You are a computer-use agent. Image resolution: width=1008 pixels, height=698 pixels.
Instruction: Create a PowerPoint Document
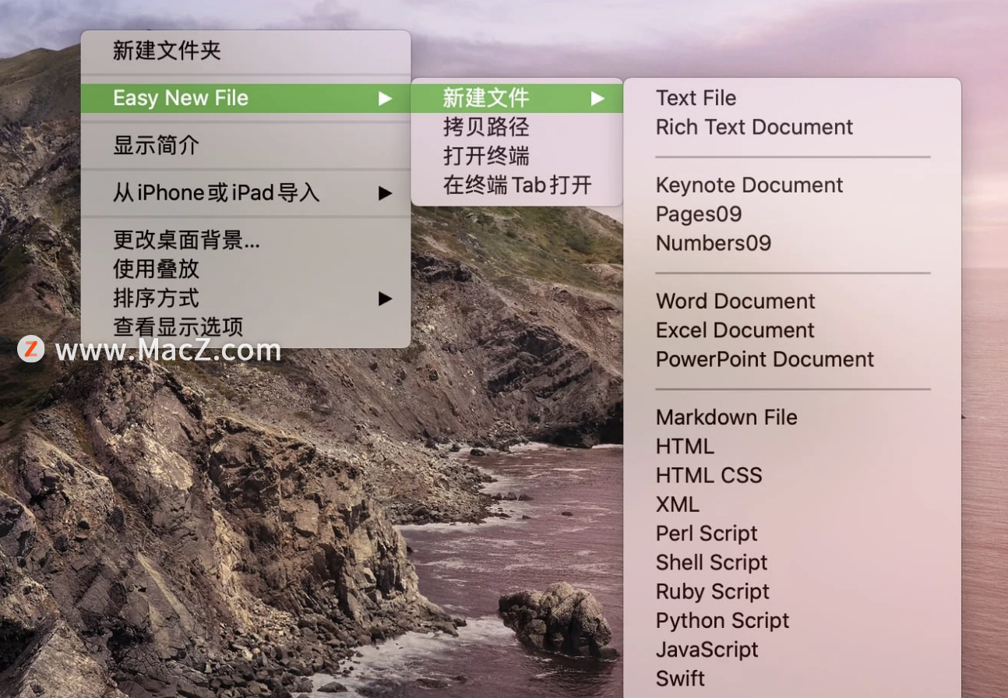click(x=792, y=359)
